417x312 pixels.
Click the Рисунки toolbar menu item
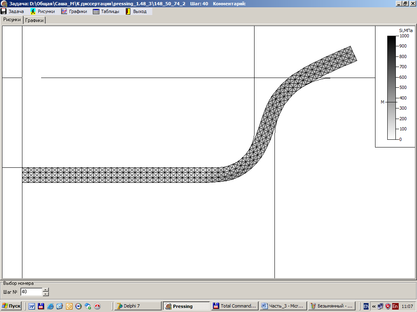pyautogui.click(x=42, y=11)
